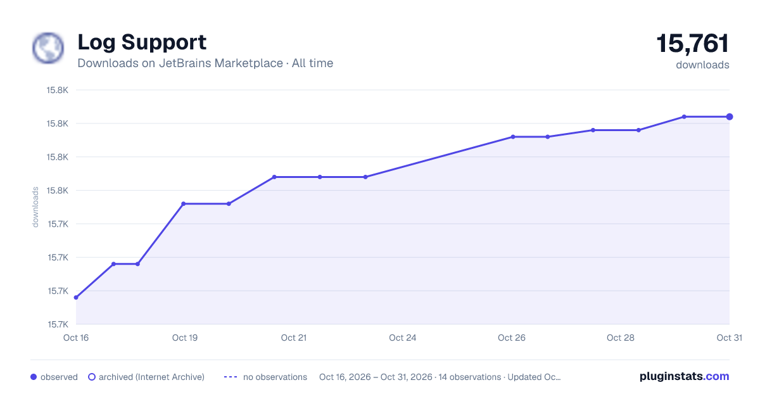
Task: Click the 15,761 downloads total
Action: [693, 44]
